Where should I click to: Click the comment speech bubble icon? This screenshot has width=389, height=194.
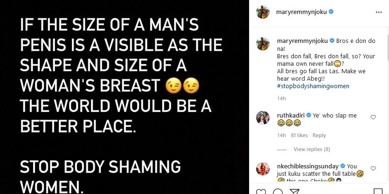coord(278,191)
